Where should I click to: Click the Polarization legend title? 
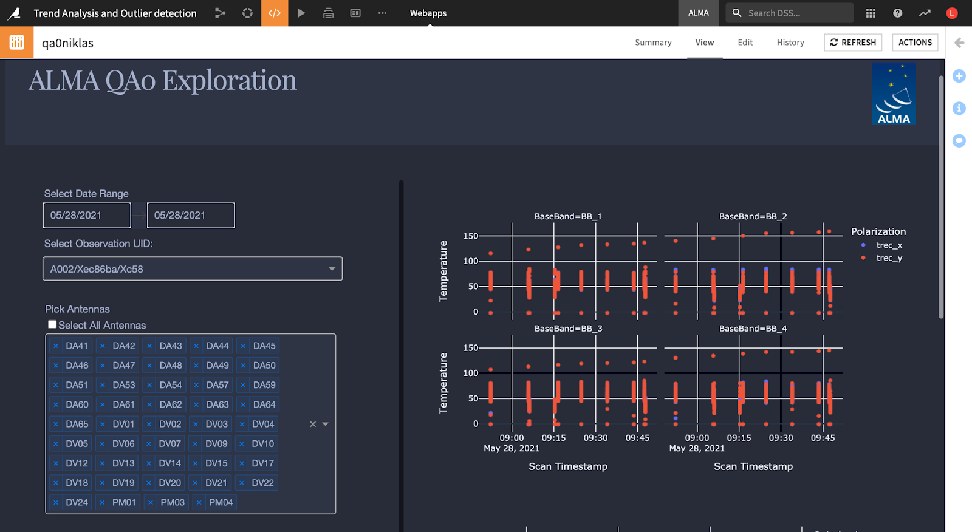point(878,231)
